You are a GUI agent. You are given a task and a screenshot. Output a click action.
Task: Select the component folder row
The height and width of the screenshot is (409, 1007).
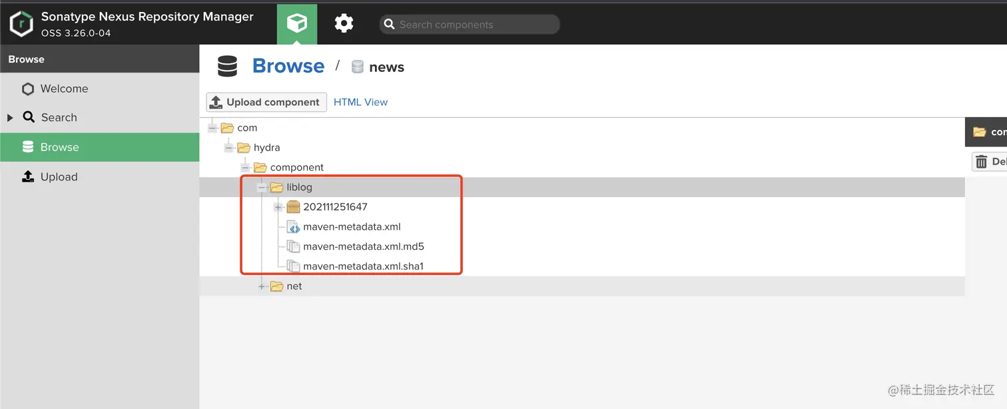tap(582, 167)
